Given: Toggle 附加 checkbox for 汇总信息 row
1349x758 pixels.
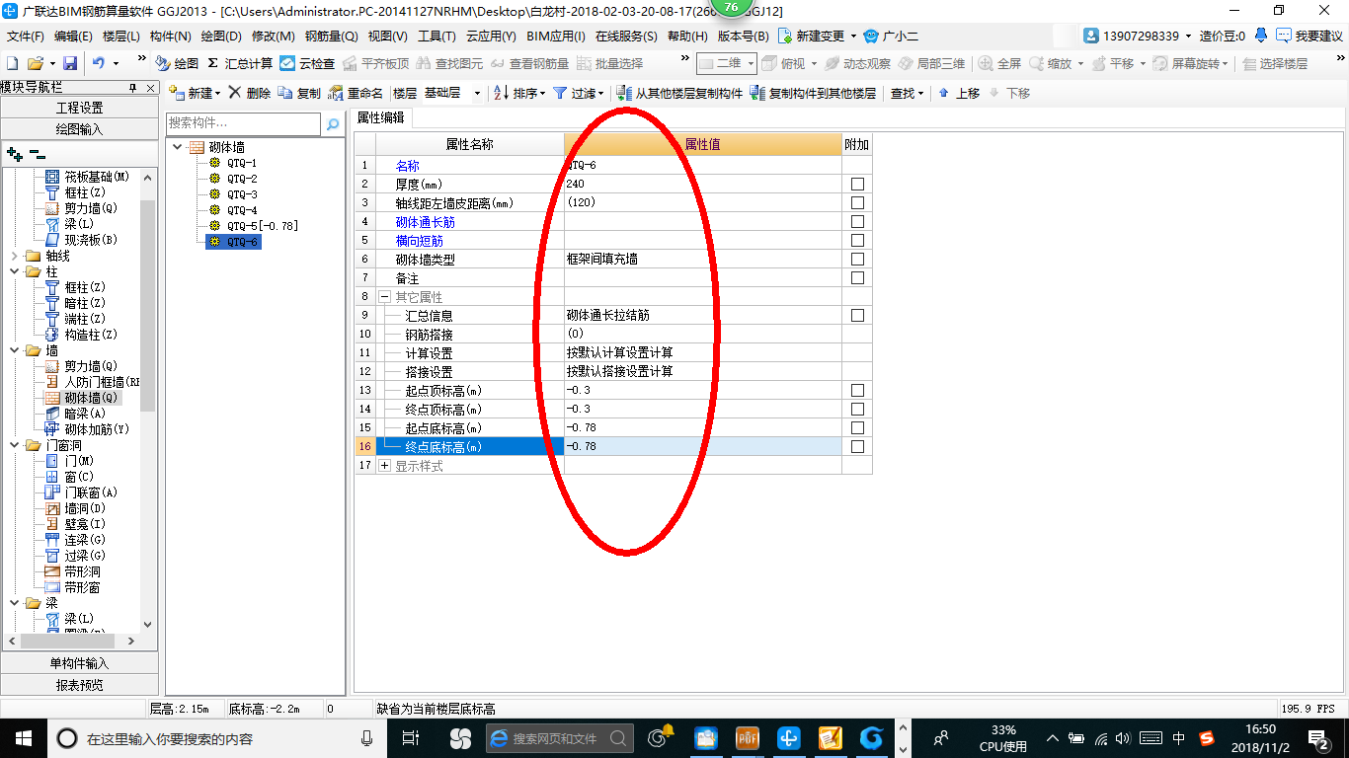Looking at the screenshot, I should 857,316.
